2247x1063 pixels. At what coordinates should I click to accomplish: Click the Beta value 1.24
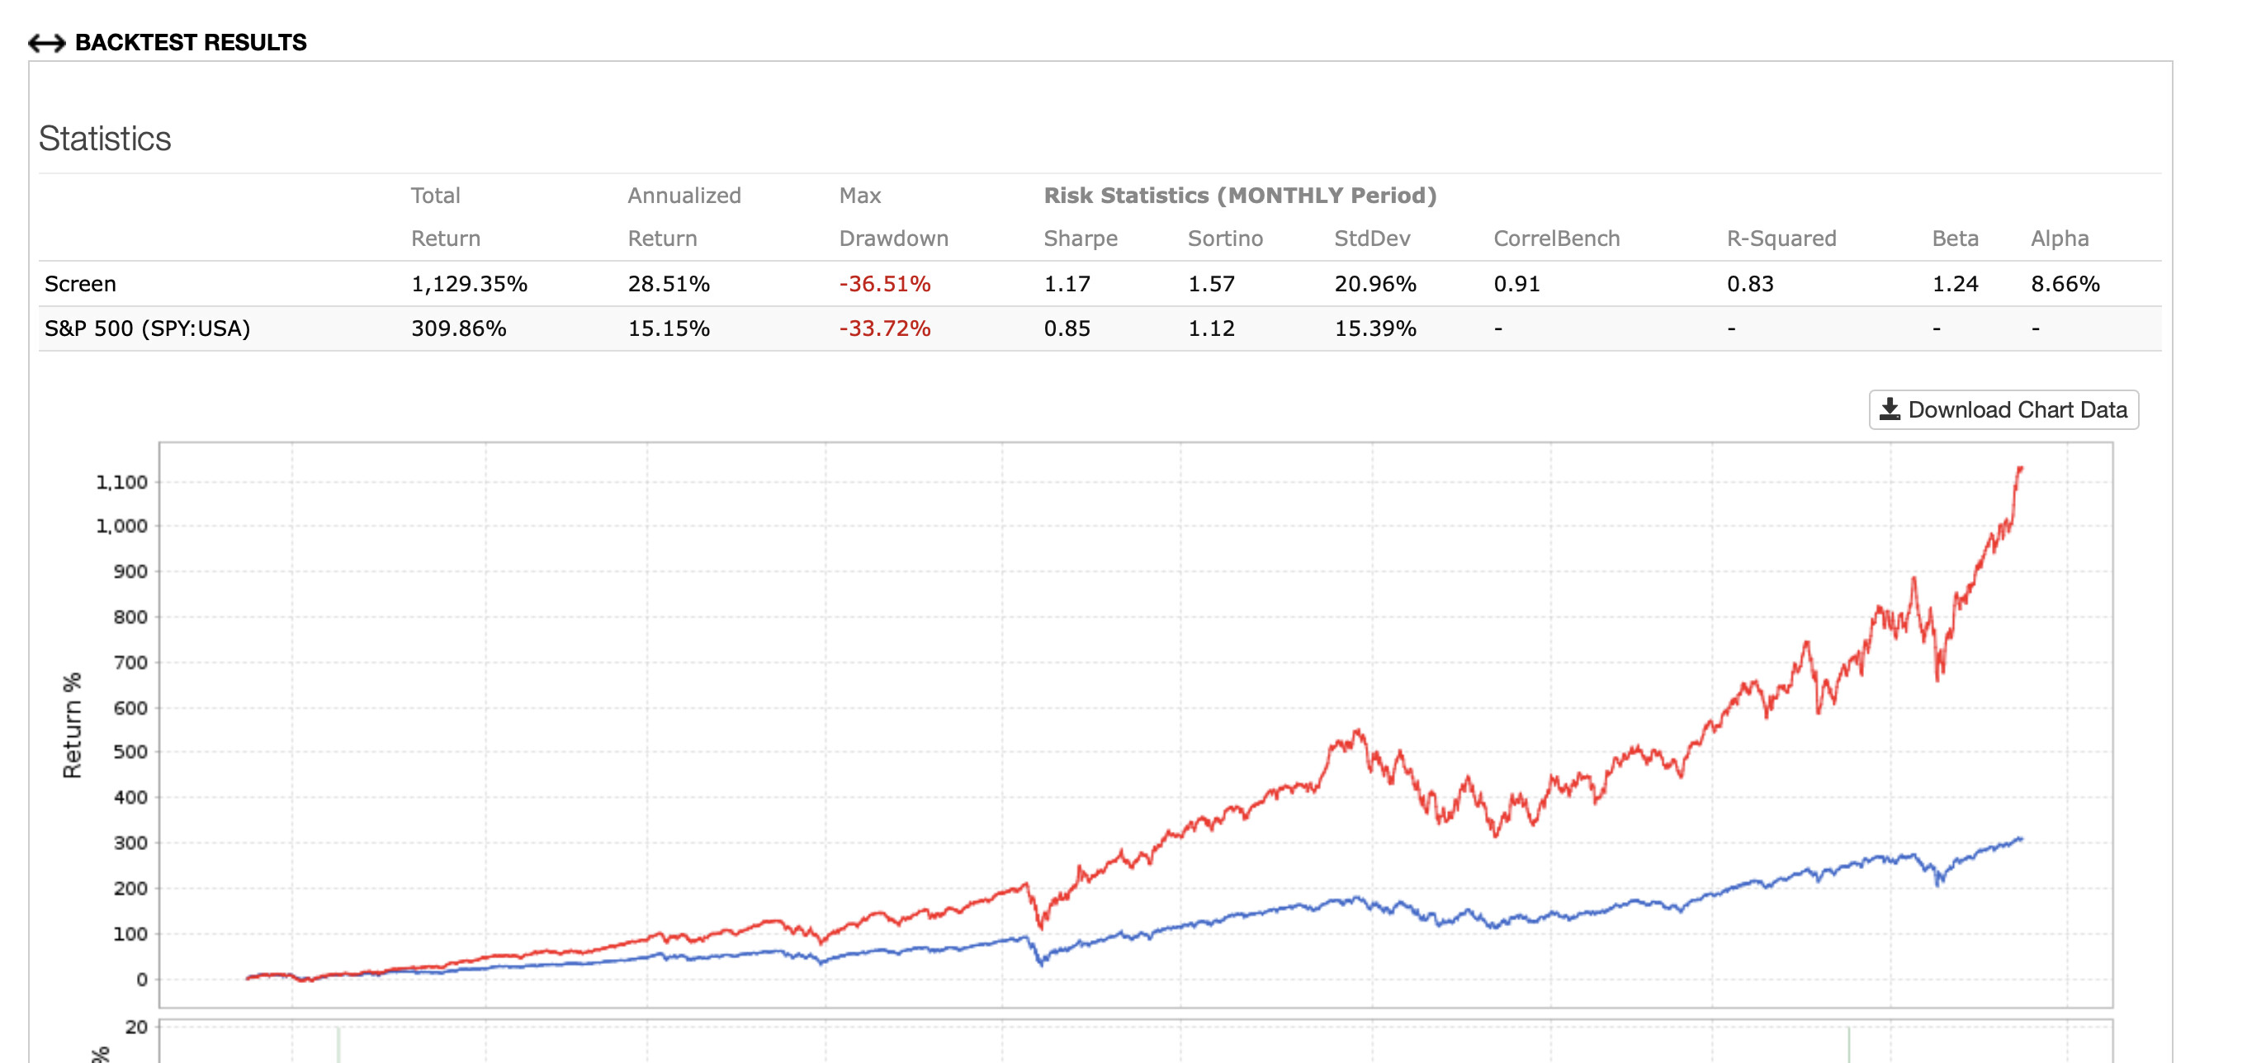[x=1955, y=283]
